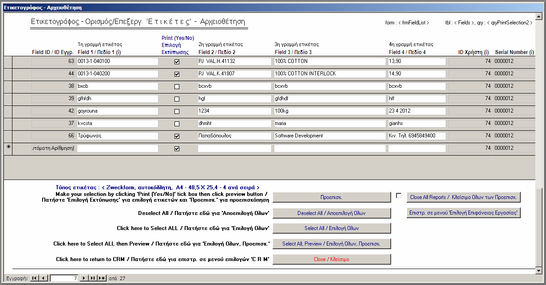Click the 'Print (Yes/No)' column header label

point(178,38)
